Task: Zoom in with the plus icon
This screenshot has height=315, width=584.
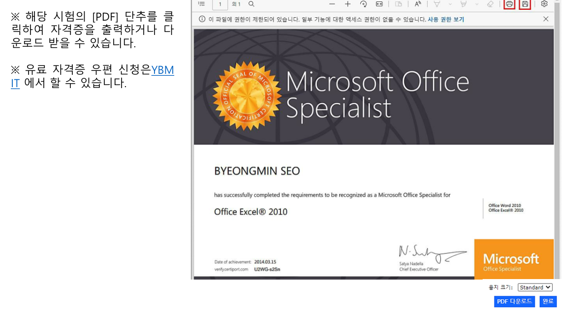Action: coord(347,4)
